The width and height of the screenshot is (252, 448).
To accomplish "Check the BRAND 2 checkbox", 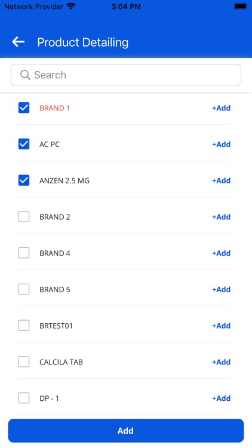I will click(24, 217).
